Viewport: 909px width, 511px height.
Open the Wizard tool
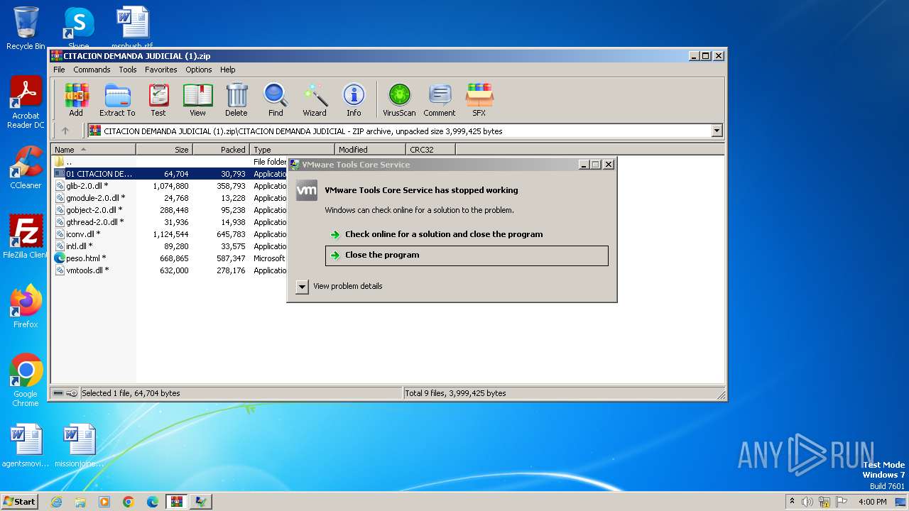click(315, 99)
